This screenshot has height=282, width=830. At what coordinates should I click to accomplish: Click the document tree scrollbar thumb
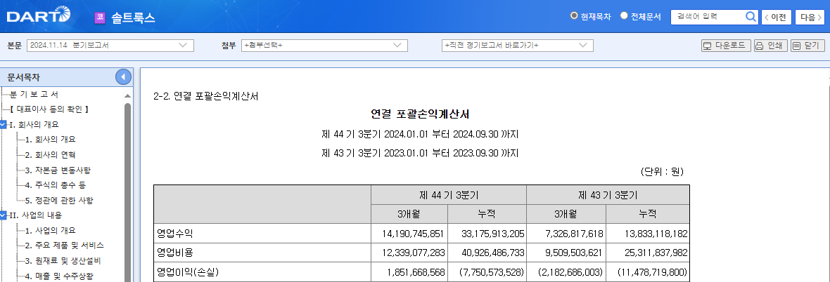click(x=127, y=193)
